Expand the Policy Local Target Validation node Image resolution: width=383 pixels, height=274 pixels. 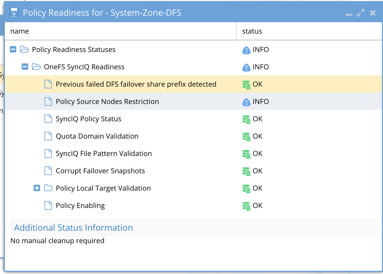click(37, 188)
